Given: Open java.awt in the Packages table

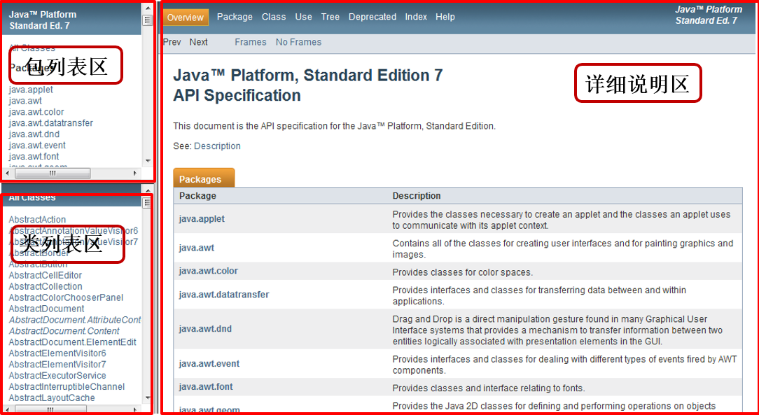Looking at the screenshot, I should 197,248.
